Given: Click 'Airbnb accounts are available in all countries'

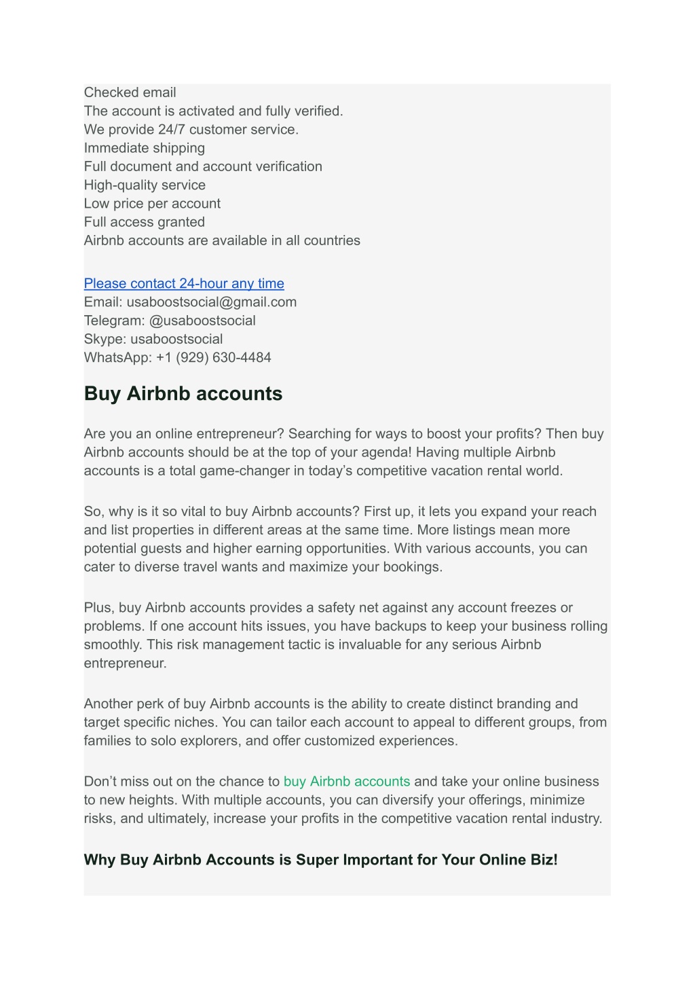Looking at the screenshot, I should coord(223,240).
